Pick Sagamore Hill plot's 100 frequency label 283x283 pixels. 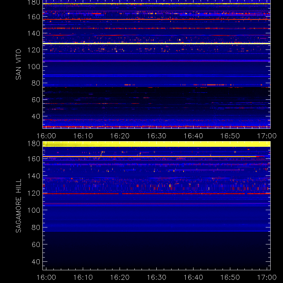pyautogui.click(x=34, y=210)
